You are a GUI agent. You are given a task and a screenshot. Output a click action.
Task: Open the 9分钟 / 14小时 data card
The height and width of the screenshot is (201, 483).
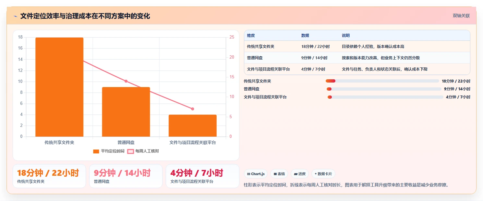(126, 176)
